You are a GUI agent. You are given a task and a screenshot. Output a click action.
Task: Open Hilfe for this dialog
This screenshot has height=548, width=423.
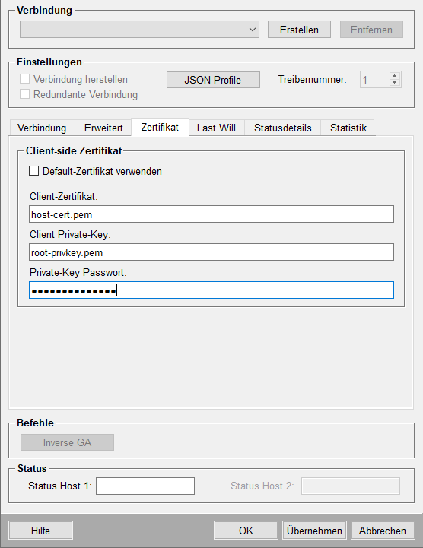click(40, 531)
